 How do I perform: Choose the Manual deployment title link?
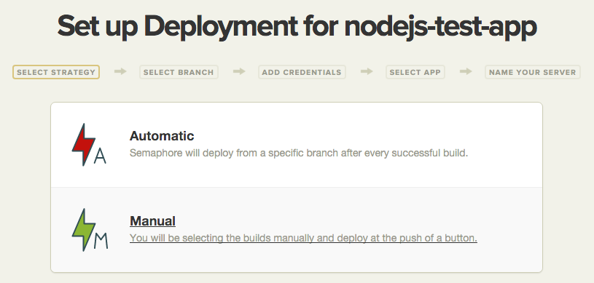152,221
